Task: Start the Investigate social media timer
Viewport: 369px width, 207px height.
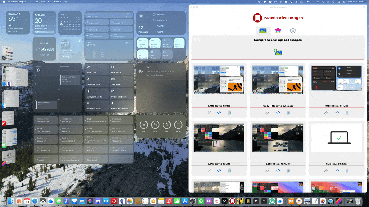Action: pos(96,139)
